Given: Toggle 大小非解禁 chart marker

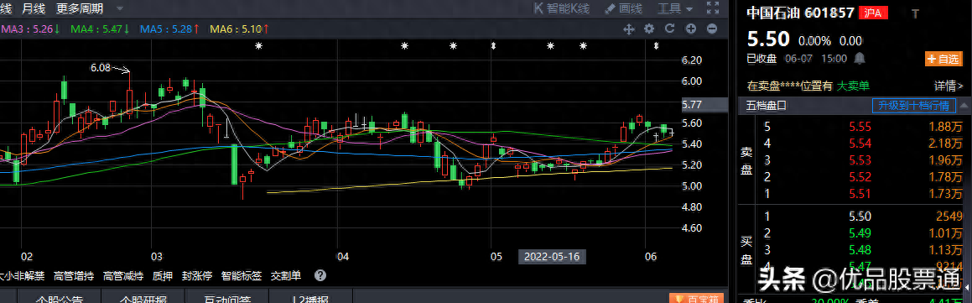Looking at the screenshot, I should [22, 275].
